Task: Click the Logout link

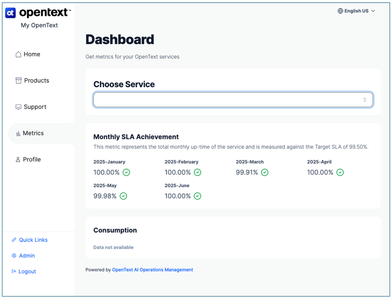Action: 27,272
